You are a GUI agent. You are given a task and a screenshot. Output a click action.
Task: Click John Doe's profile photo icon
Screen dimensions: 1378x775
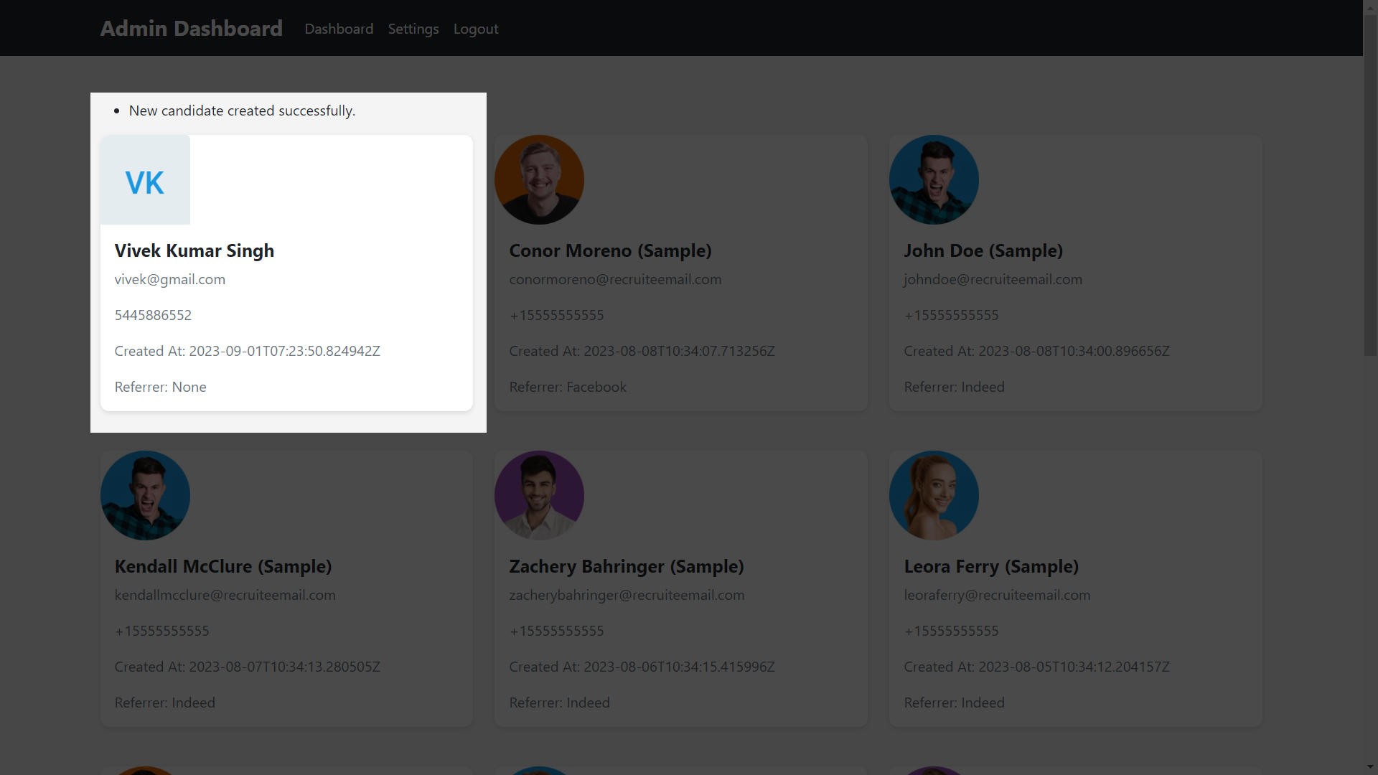(x=933, y=179)
